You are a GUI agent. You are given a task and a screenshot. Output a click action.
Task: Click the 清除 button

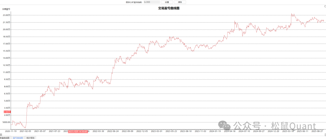pos(180,2)
